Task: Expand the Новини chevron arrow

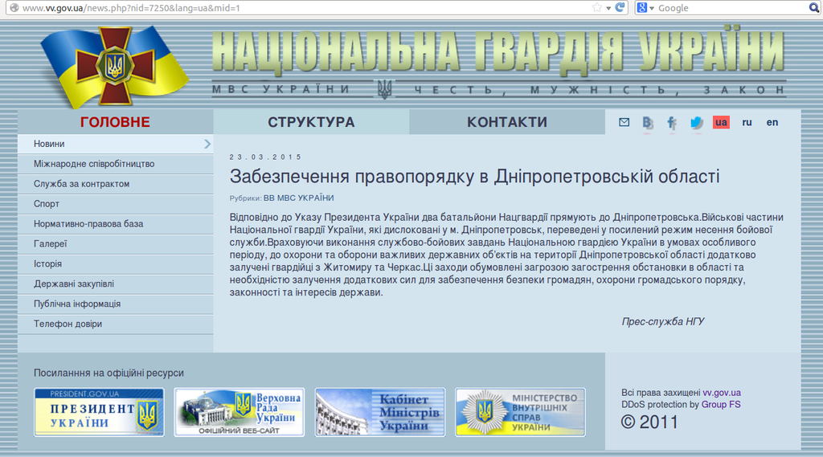Action: pyautogui.click(x=207, y=144)
